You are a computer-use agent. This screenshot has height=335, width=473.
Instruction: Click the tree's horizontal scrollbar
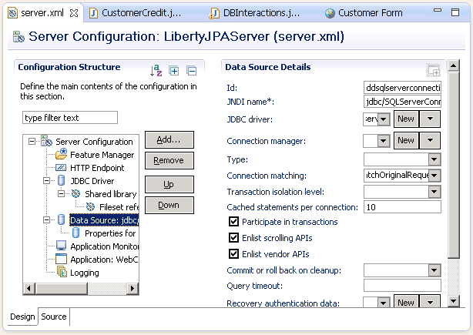80,288
